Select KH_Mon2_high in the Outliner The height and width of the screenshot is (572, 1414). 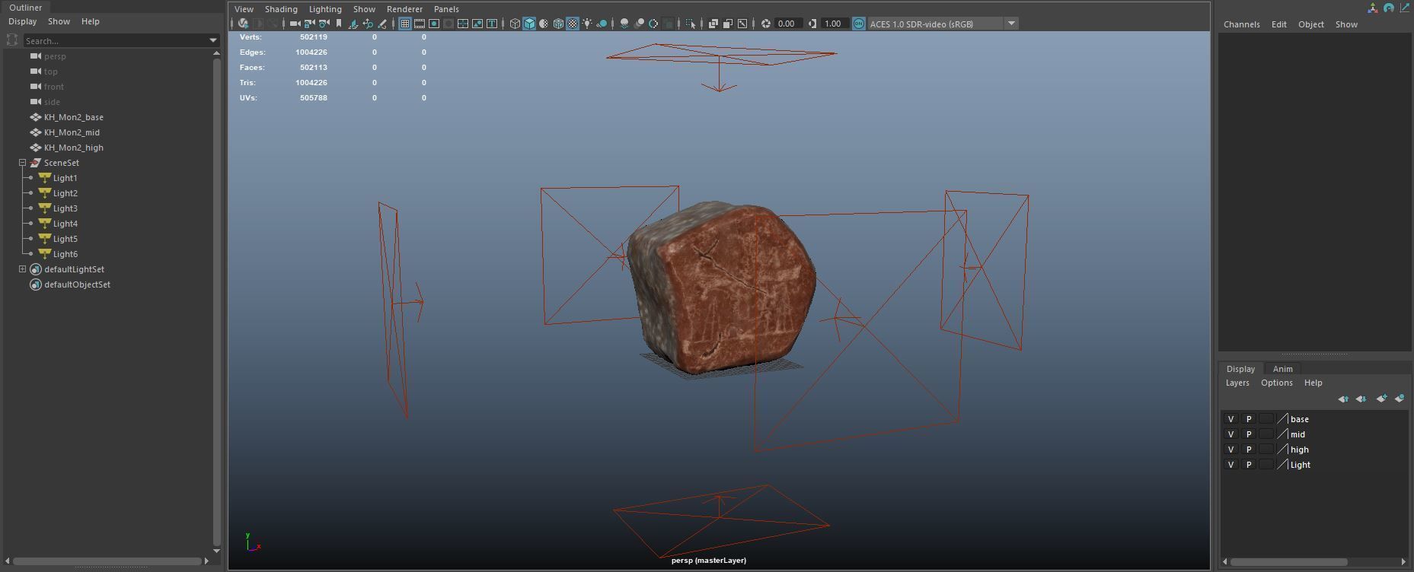coord(74,148)
